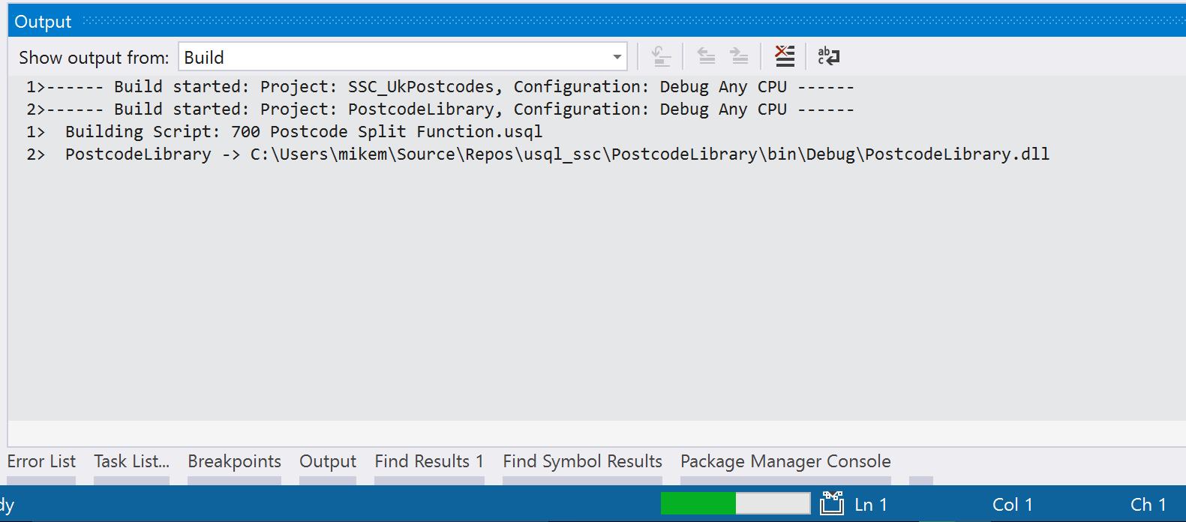Click the Building Script 700 Postcode line
The height and width of the screenshot is (522, 1186).
click(x=303, y=132)
